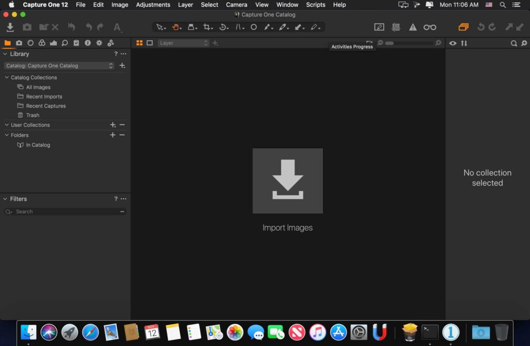Switch to the Capture tool tab camera icon
The height and width of the screenshot is (346, 530).
tap(19, 43)
